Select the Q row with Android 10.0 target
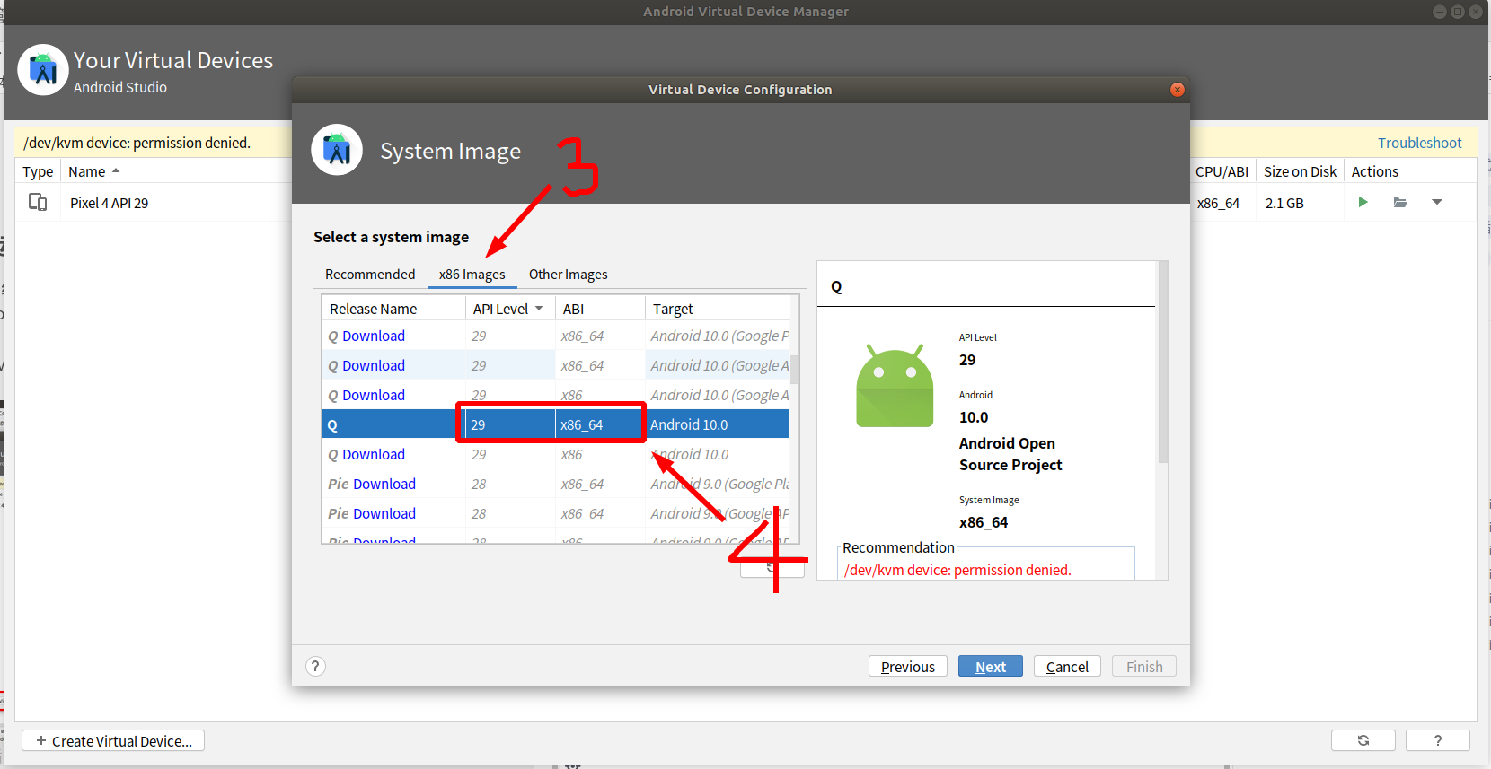Viewport: 1491px width, 769px height. tap(555, 424)
